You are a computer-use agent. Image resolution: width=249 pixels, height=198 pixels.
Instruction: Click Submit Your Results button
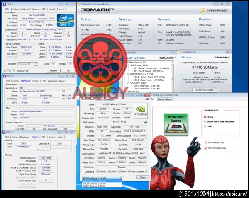point(205,90)
